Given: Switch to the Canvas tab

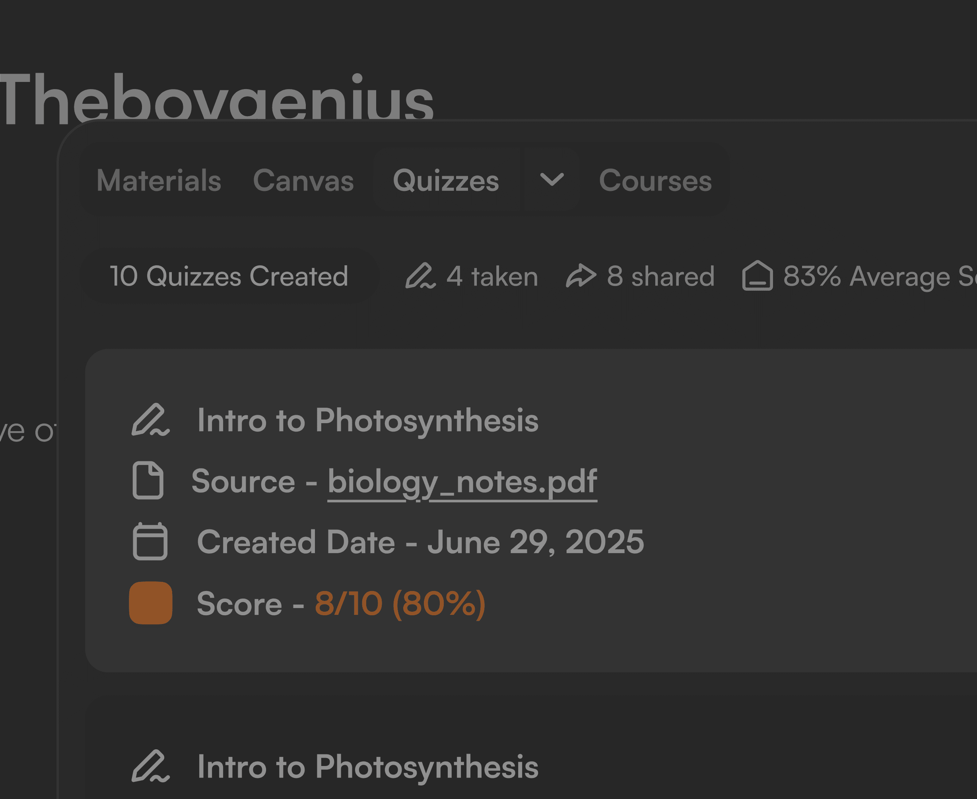Looking at the screenshot, I should pyautogui.click(x=303, y=180).
